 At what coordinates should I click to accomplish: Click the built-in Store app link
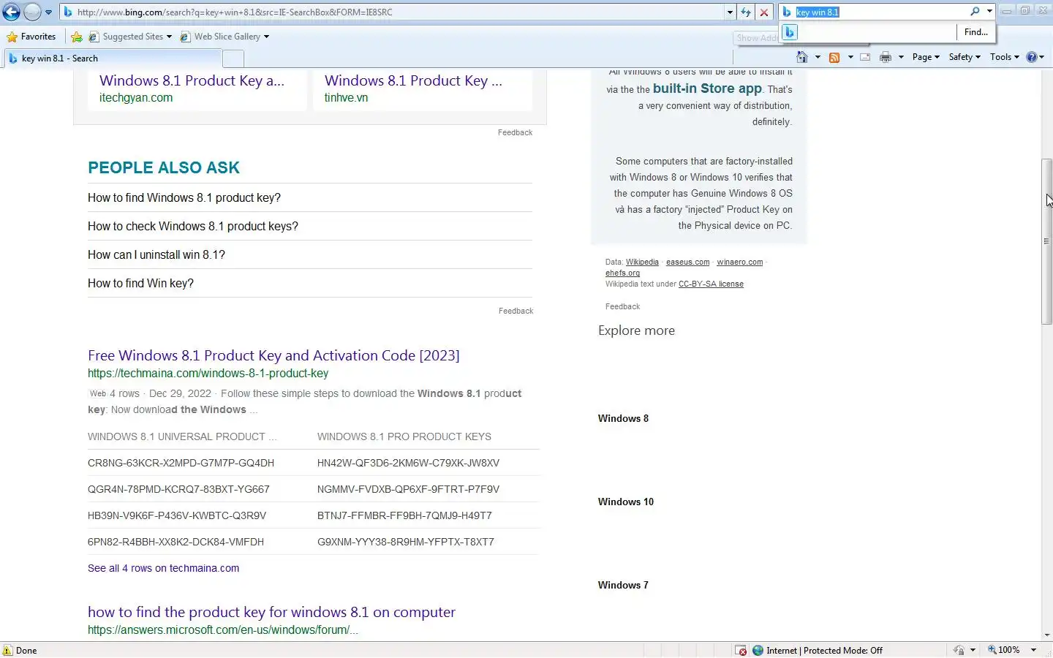point(707,88)
